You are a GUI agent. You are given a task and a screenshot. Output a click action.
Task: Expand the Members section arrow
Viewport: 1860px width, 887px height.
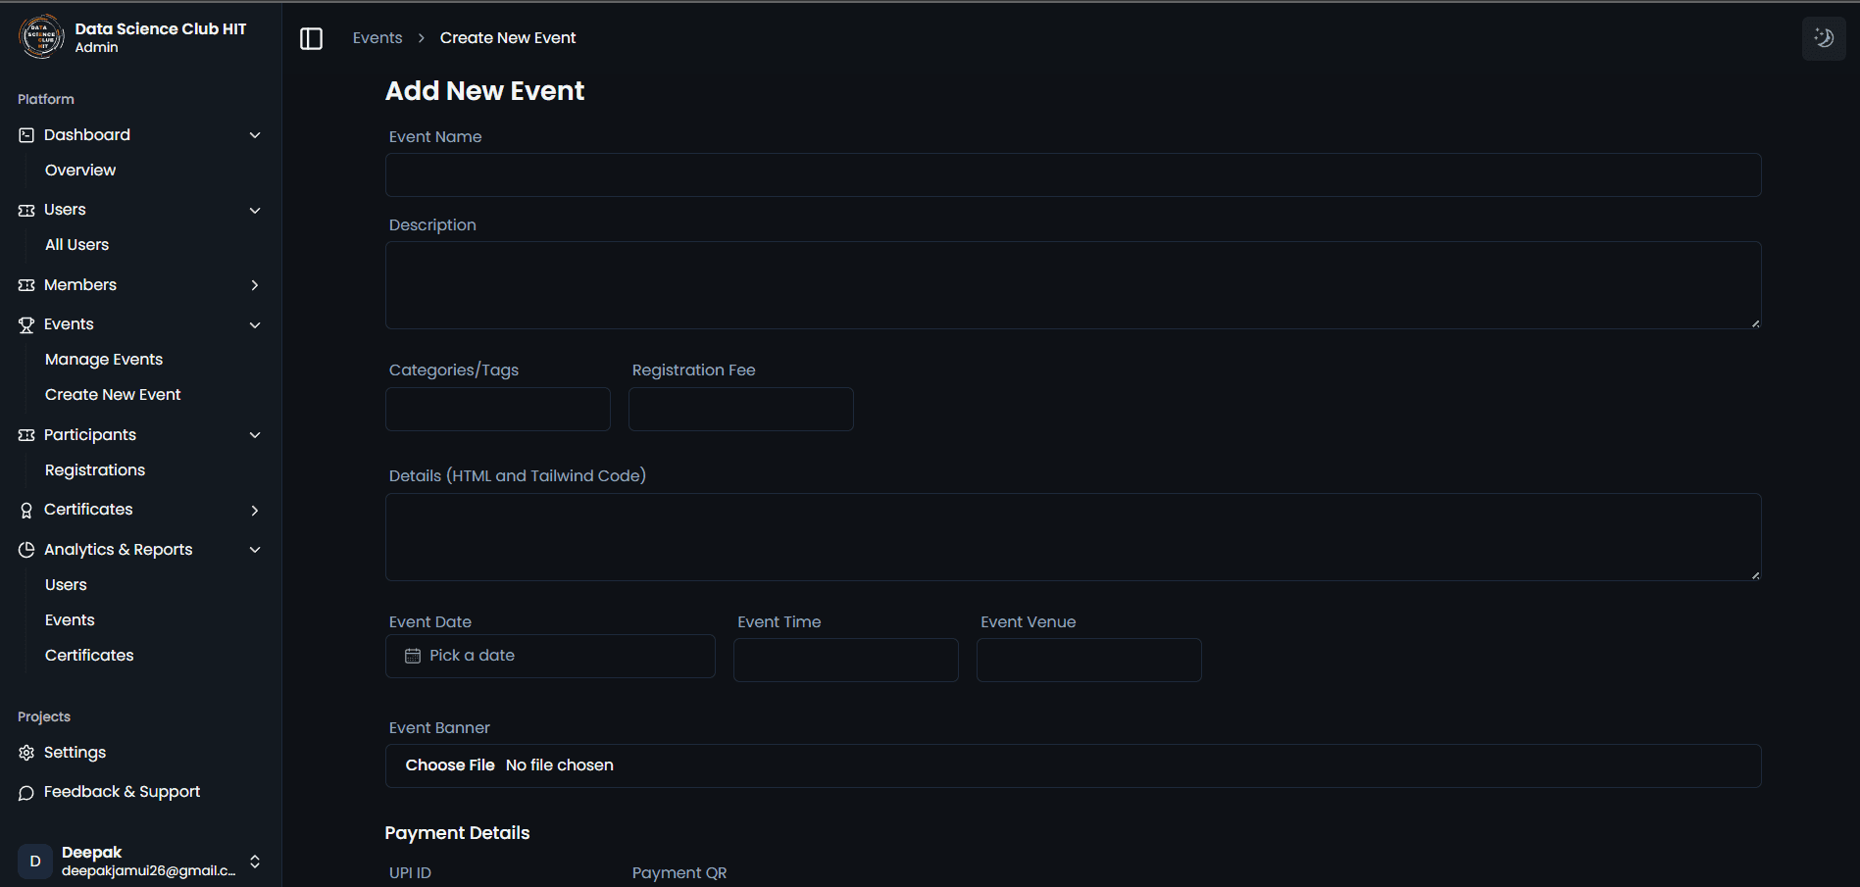pyautogui.click(x=255, y=284)
